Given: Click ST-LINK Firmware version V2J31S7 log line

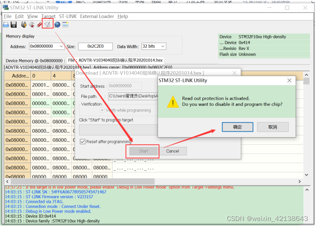Looking at the screenshot, I should click(49, 197).
